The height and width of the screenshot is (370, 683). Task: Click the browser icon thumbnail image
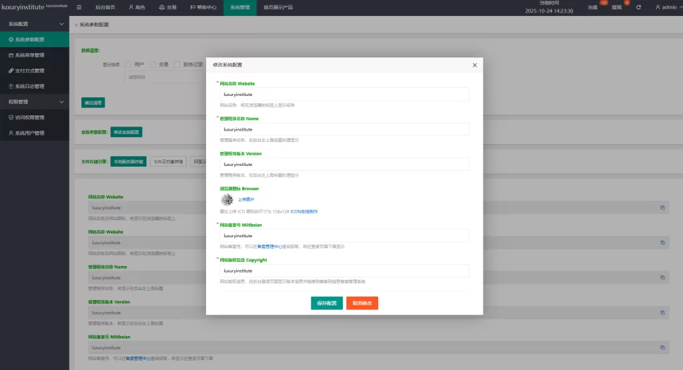coord(227,199)
